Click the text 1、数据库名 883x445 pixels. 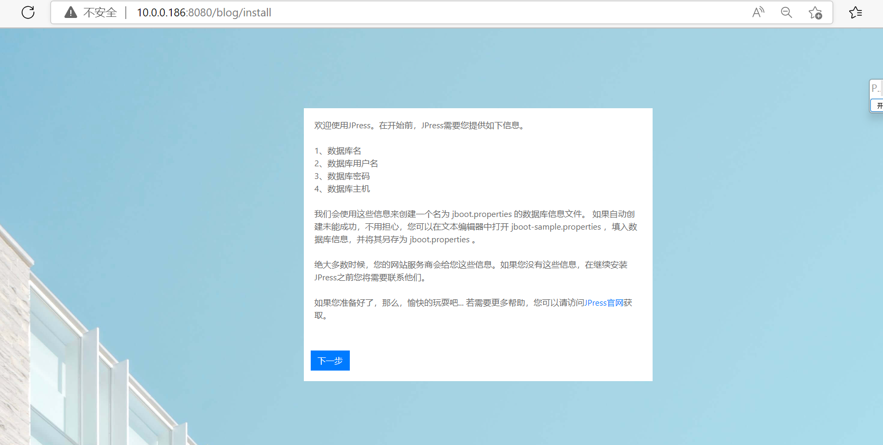(x=338, y=151)
